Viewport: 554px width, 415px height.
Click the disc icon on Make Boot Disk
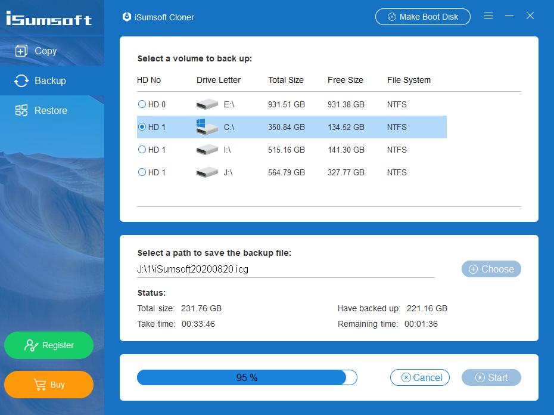point(392,17)
